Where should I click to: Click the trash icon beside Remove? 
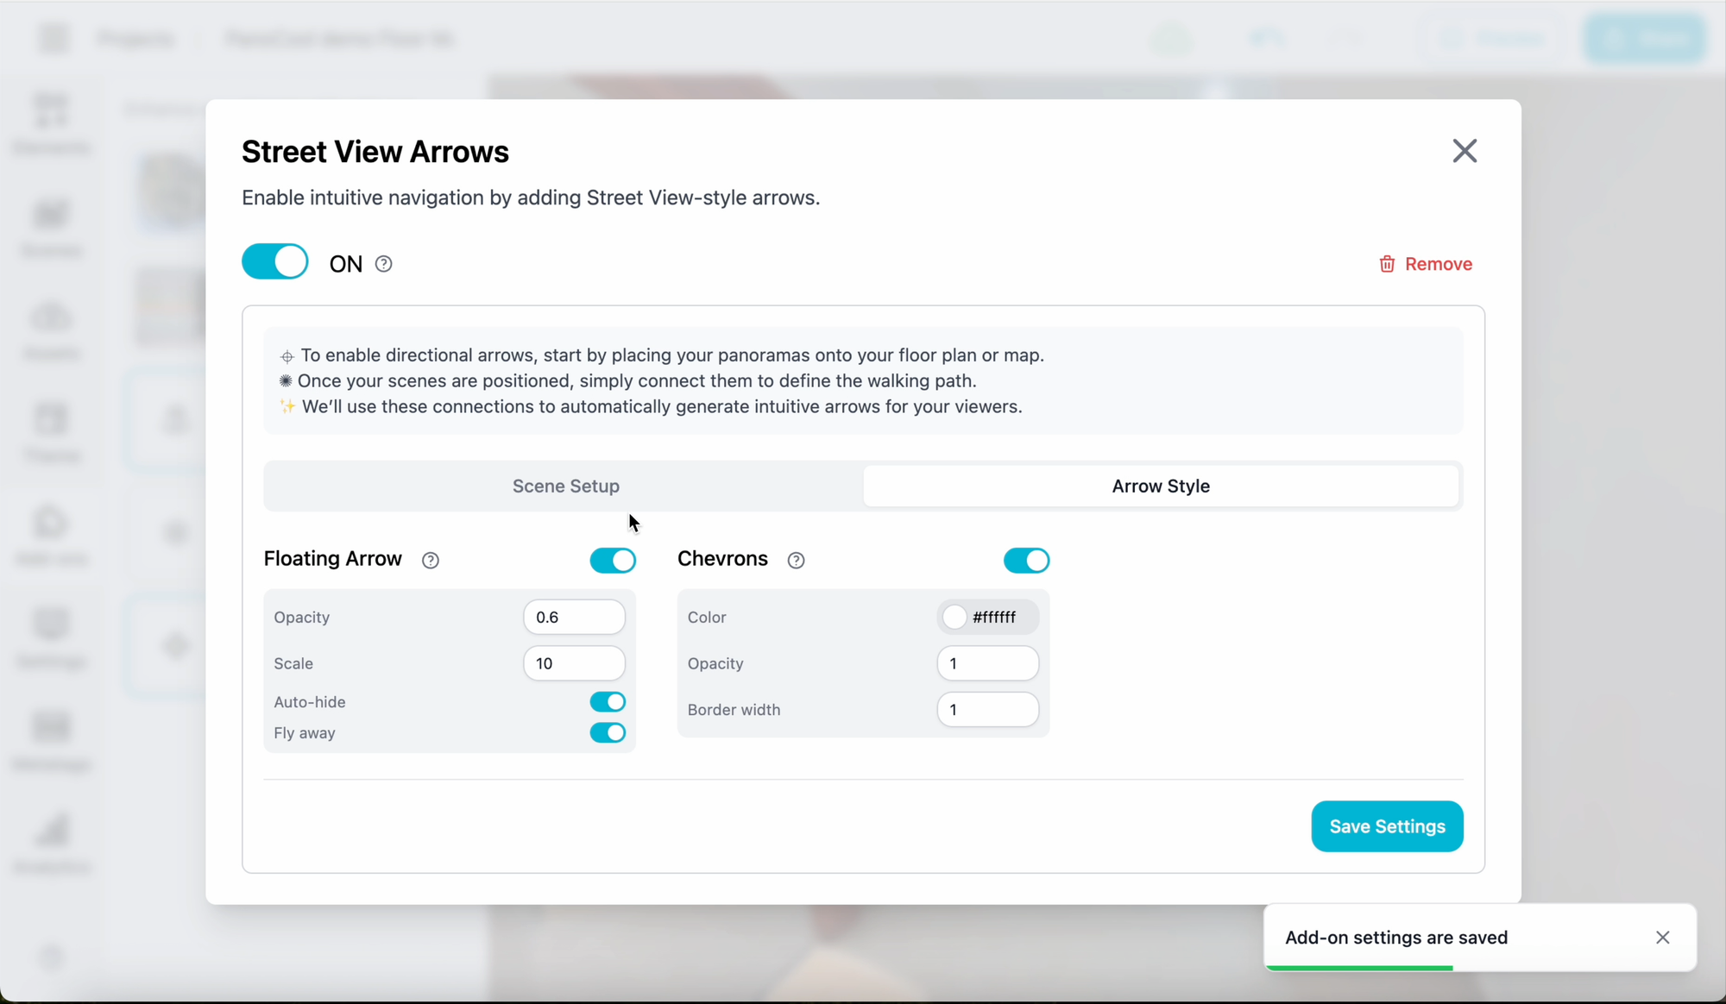[x=1387, y=264]
